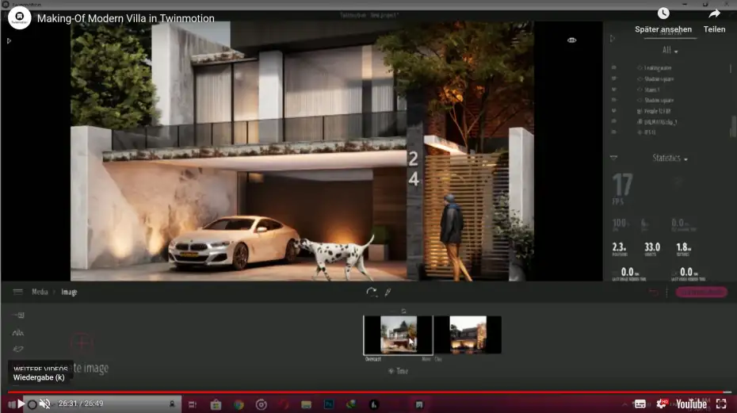Image resolution: width=737 pixels, height=413 pixels.
Task: Go to 'Media' in the breadcrumb
Action: (x=40, y=292)
